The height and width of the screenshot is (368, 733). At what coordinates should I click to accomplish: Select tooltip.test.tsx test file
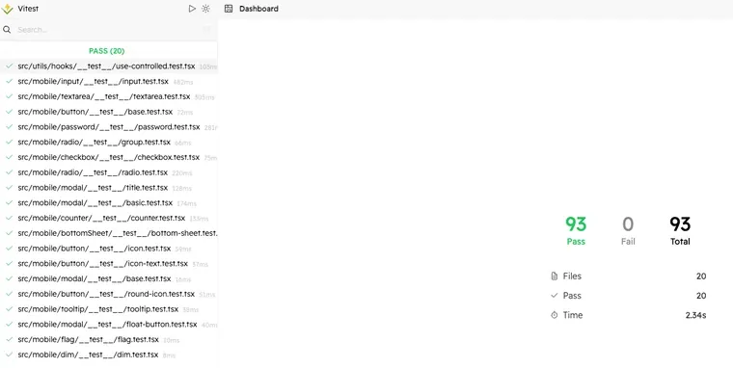tap(108, 309)
